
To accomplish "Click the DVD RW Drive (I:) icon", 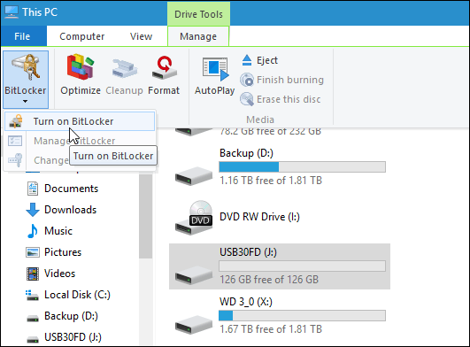I will click(x=194, y=218).
